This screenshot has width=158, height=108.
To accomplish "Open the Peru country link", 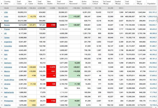I will [6, 88].
